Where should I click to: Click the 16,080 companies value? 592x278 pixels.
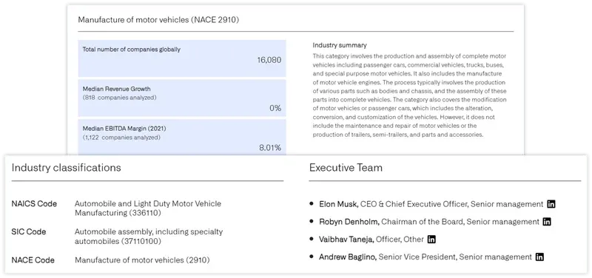[269, 60]
